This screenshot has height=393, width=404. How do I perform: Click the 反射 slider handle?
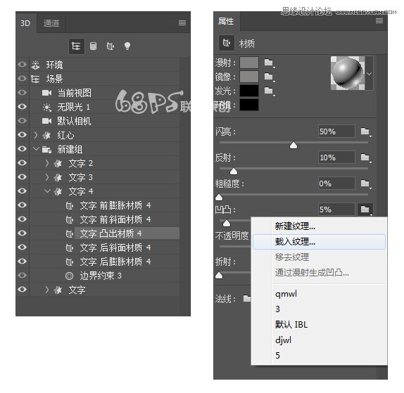tap(234, 171)
